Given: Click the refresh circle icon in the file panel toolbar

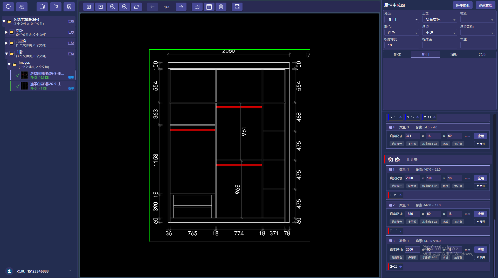Looking at the screenshot, I should [8, 7].
